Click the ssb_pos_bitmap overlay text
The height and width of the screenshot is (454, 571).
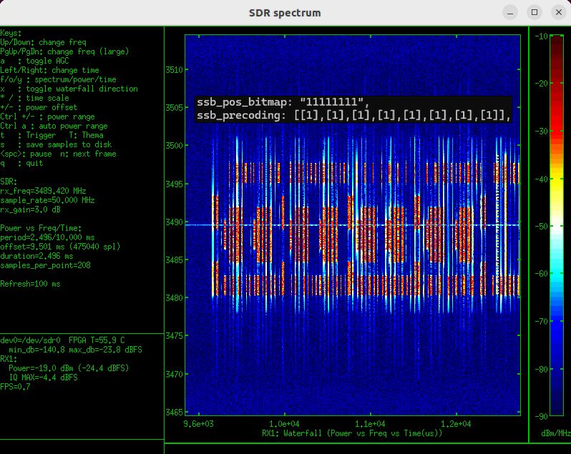point(283,102)
